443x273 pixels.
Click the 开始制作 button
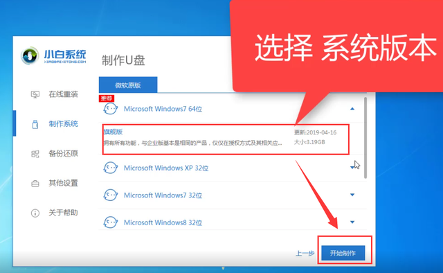[343, 253]
